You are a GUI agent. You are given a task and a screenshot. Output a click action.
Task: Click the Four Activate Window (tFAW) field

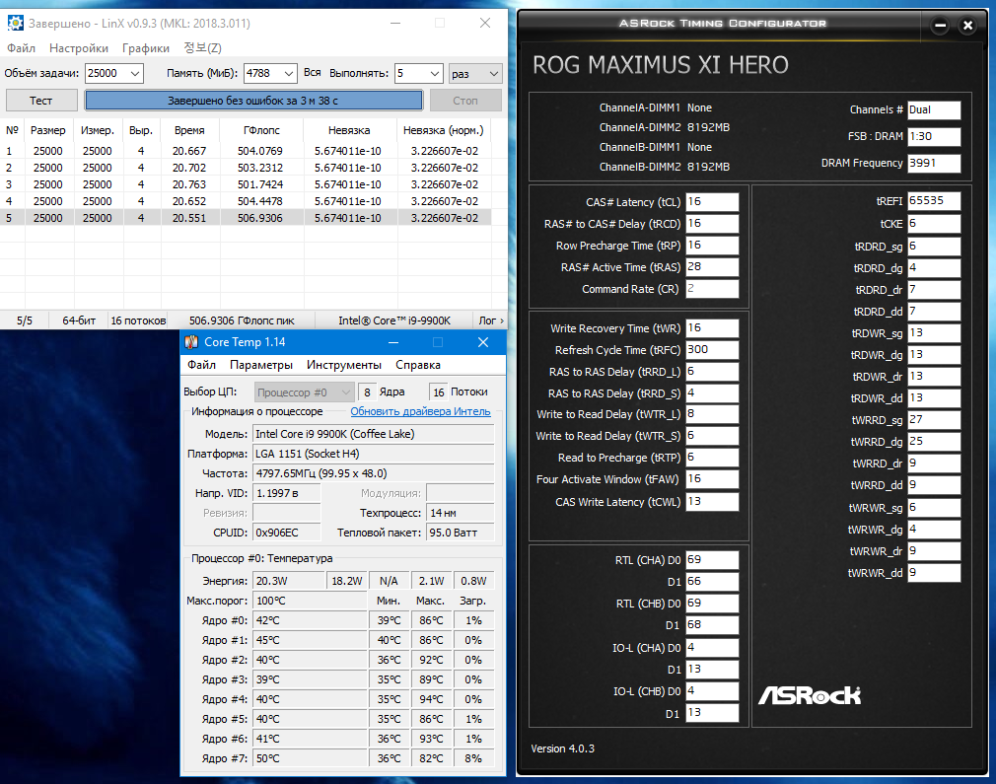click(x=712, y=479)
